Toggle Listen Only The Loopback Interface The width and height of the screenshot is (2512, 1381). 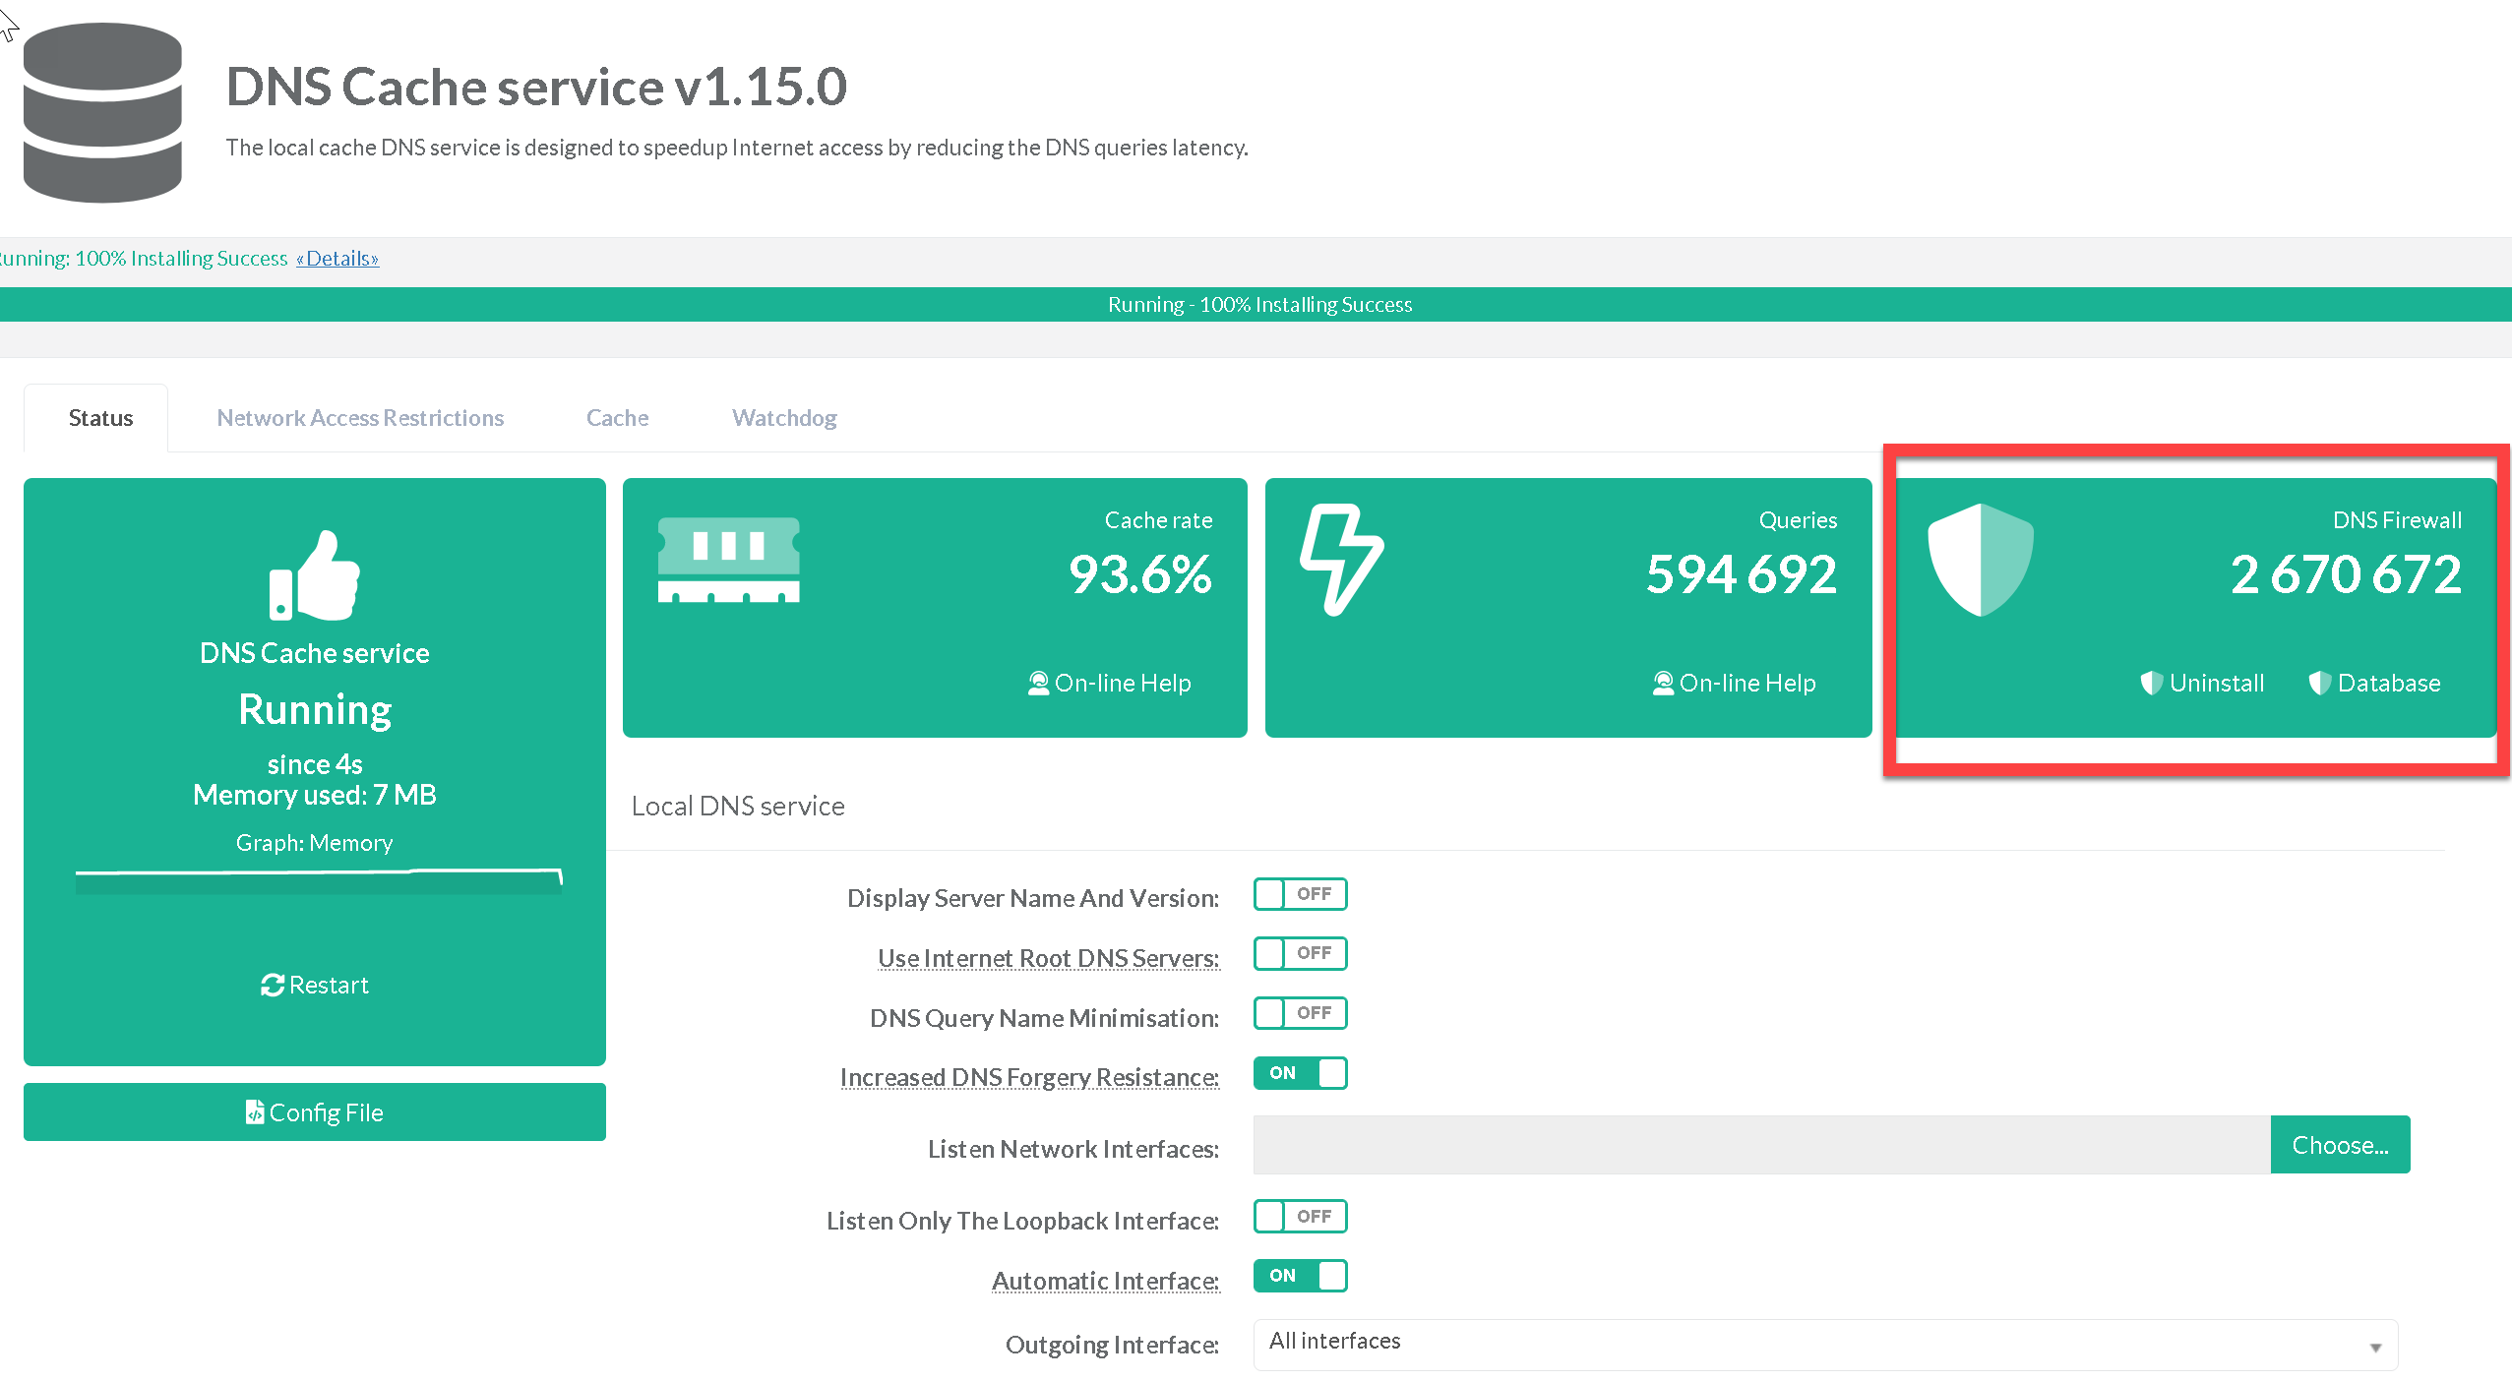point(1299,1217)
